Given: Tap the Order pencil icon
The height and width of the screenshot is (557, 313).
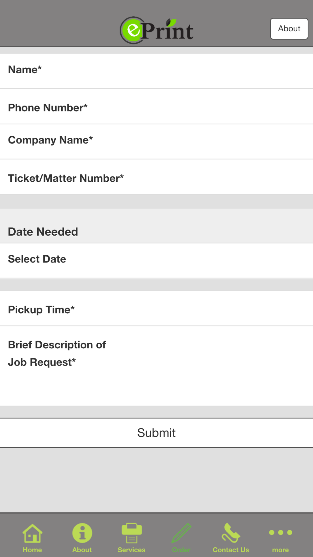Looking at the screenshot, I should click(x=181, y=533).
